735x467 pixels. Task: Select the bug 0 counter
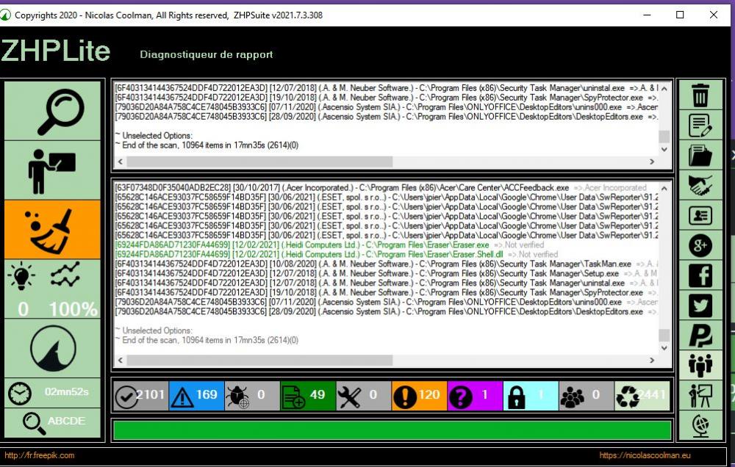coord(252,396)
